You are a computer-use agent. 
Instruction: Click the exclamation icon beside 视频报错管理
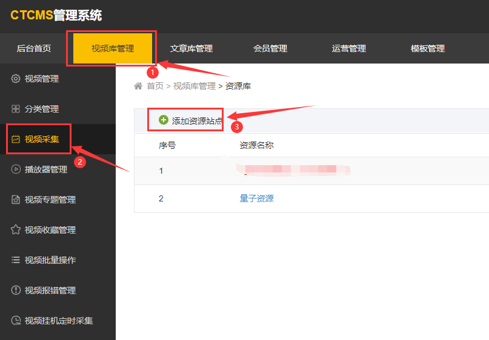click(16, 290)
